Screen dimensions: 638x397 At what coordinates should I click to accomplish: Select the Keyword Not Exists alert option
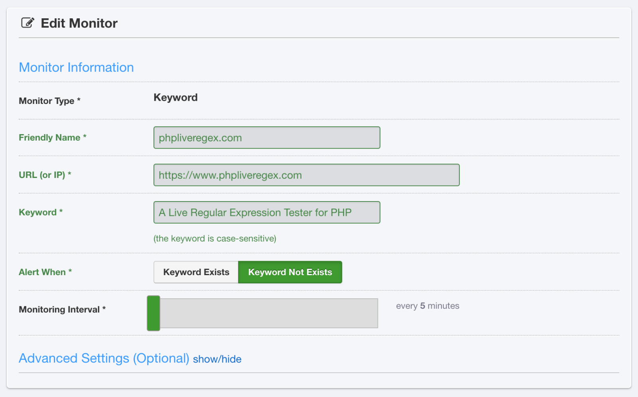[290, 272]
